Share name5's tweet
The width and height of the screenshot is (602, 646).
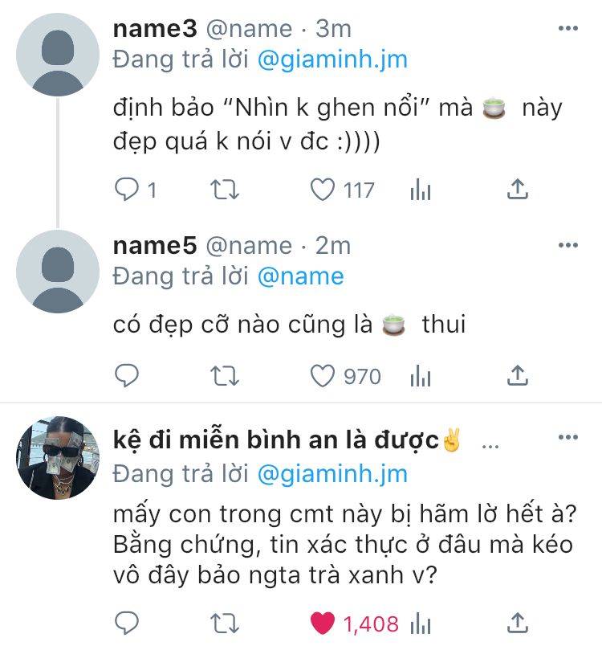coord(517,376)
